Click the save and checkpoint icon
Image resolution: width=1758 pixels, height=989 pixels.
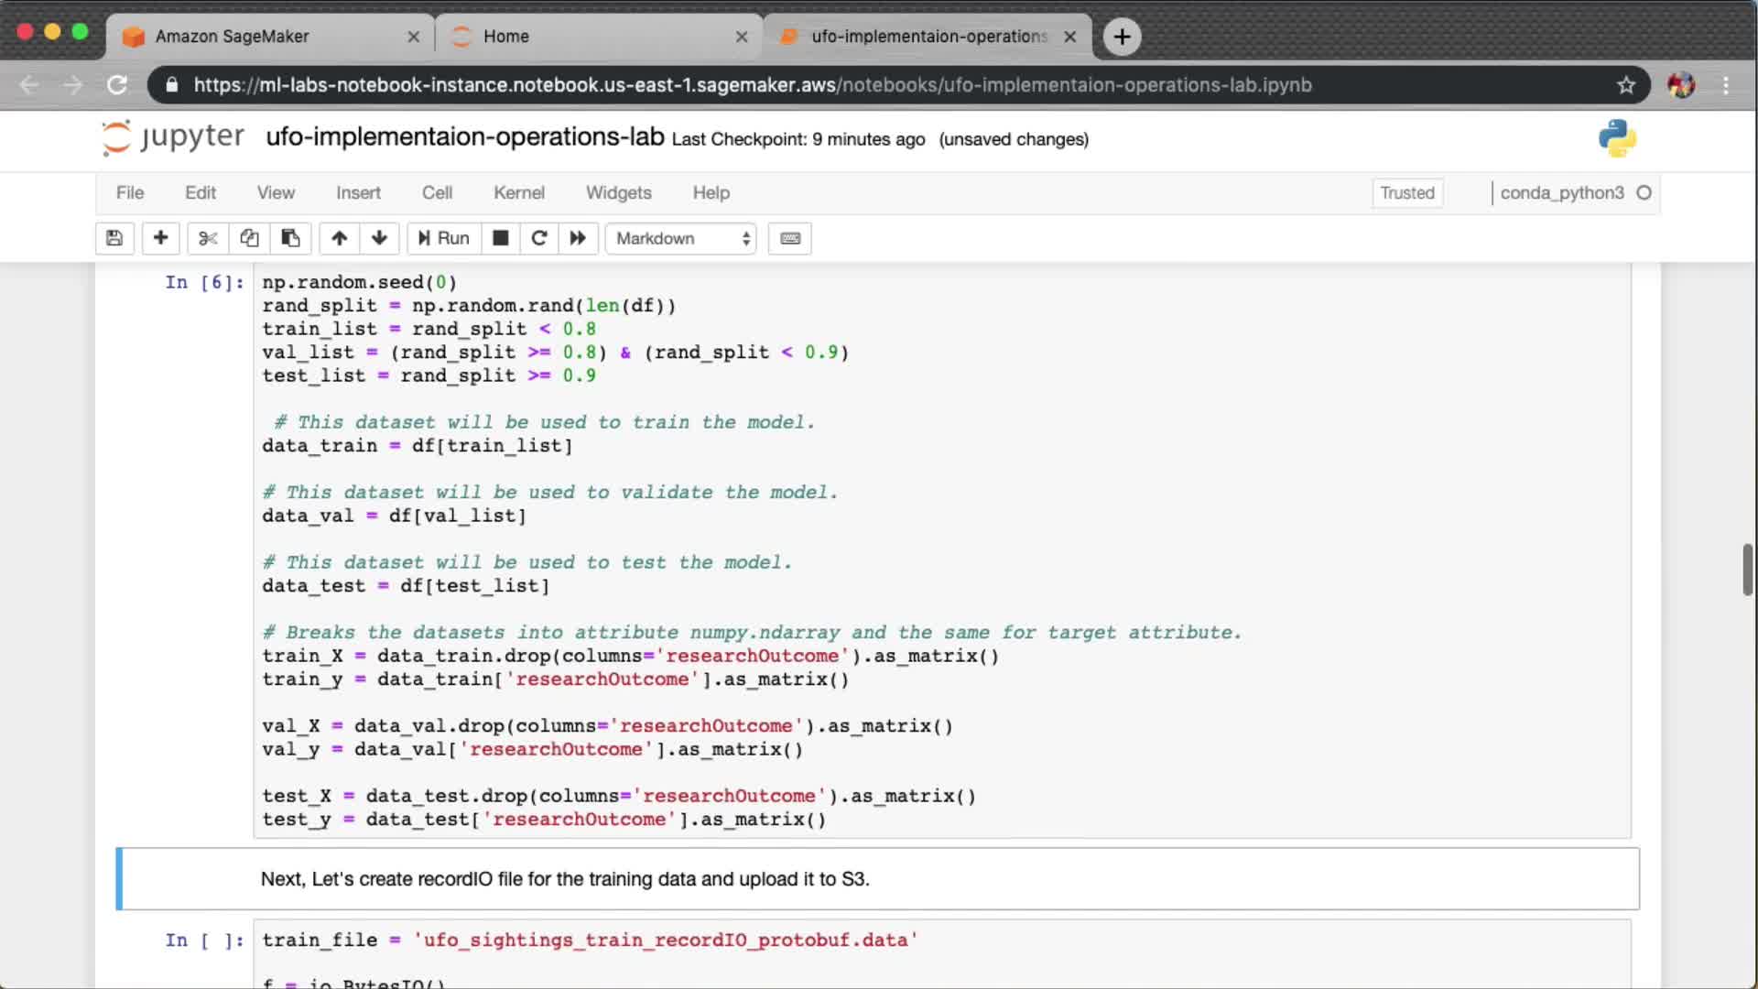point(114,238)
